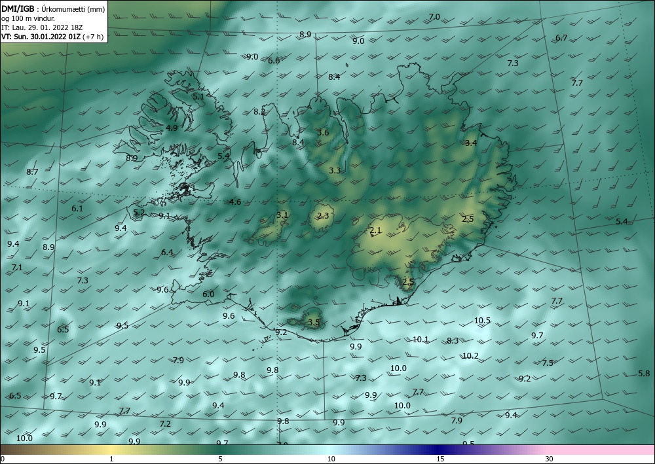Click the map value "10.1"
Screen dimensions: 655x464
(x=421, y=340)
